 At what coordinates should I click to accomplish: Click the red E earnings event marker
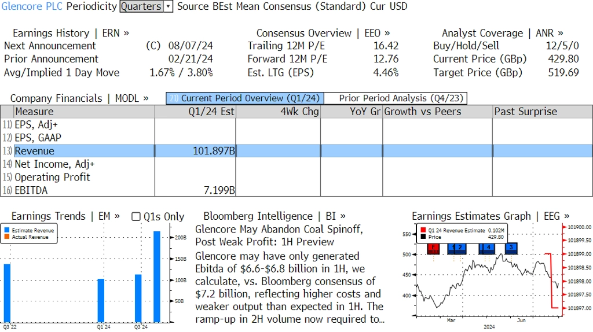coord(433,248)
